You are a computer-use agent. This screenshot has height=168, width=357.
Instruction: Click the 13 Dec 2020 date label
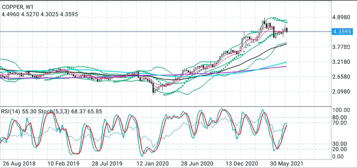tap(241, 164)
